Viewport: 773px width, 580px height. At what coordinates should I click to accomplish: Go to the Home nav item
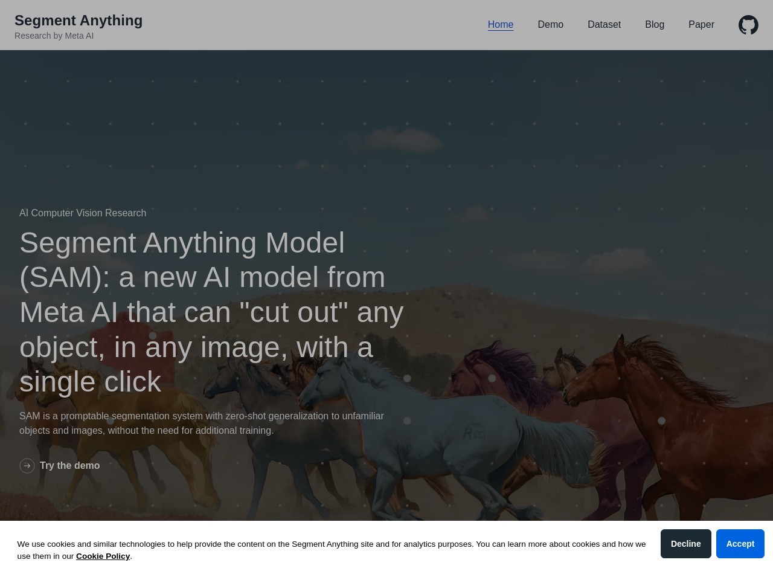500,25
